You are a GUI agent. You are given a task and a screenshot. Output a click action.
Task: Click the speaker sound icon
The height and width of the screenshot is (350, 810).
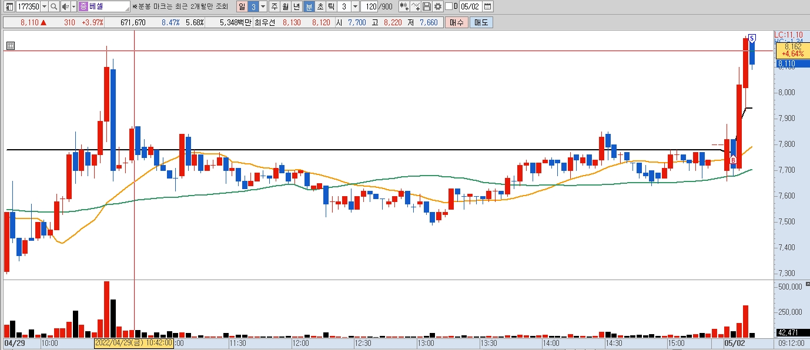click(x=65, y=7)
